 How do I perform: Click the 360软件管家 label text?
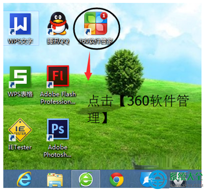[96, 41]
